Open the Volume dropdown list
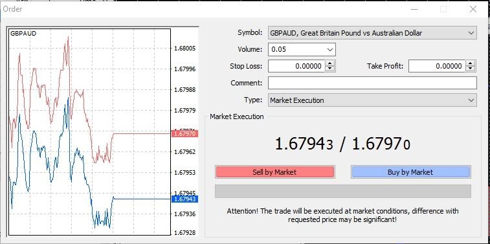The width and height of the screenshot is (490, 244). click(330, 49)
